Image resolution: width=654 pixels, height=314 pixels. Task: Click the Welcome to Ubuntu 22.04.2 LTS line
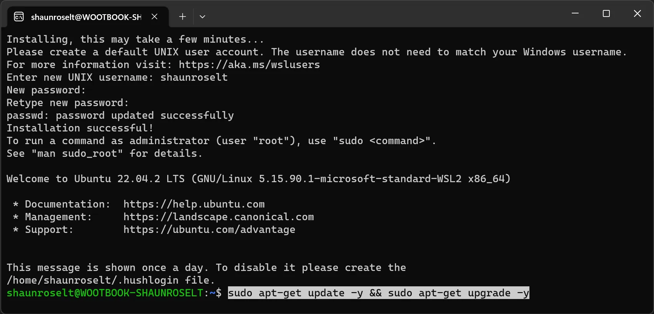point(258,179)
